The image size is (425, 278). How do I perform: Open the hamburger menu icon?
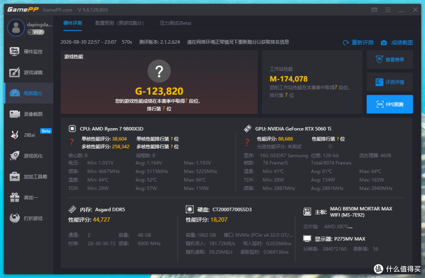click(388, 10)
